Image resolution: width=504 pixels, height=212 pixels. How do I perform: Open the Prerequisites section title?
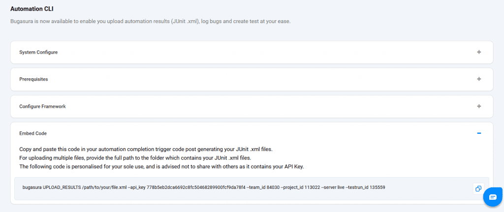click(33, 79)
